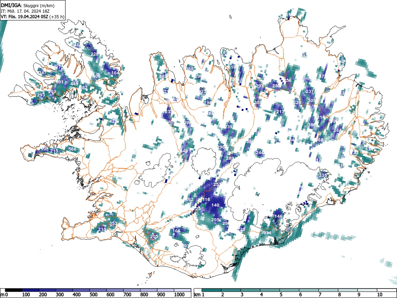Click the visibility value '934' on the map
This screenshot has height=298, width=397.
point(267,232)
